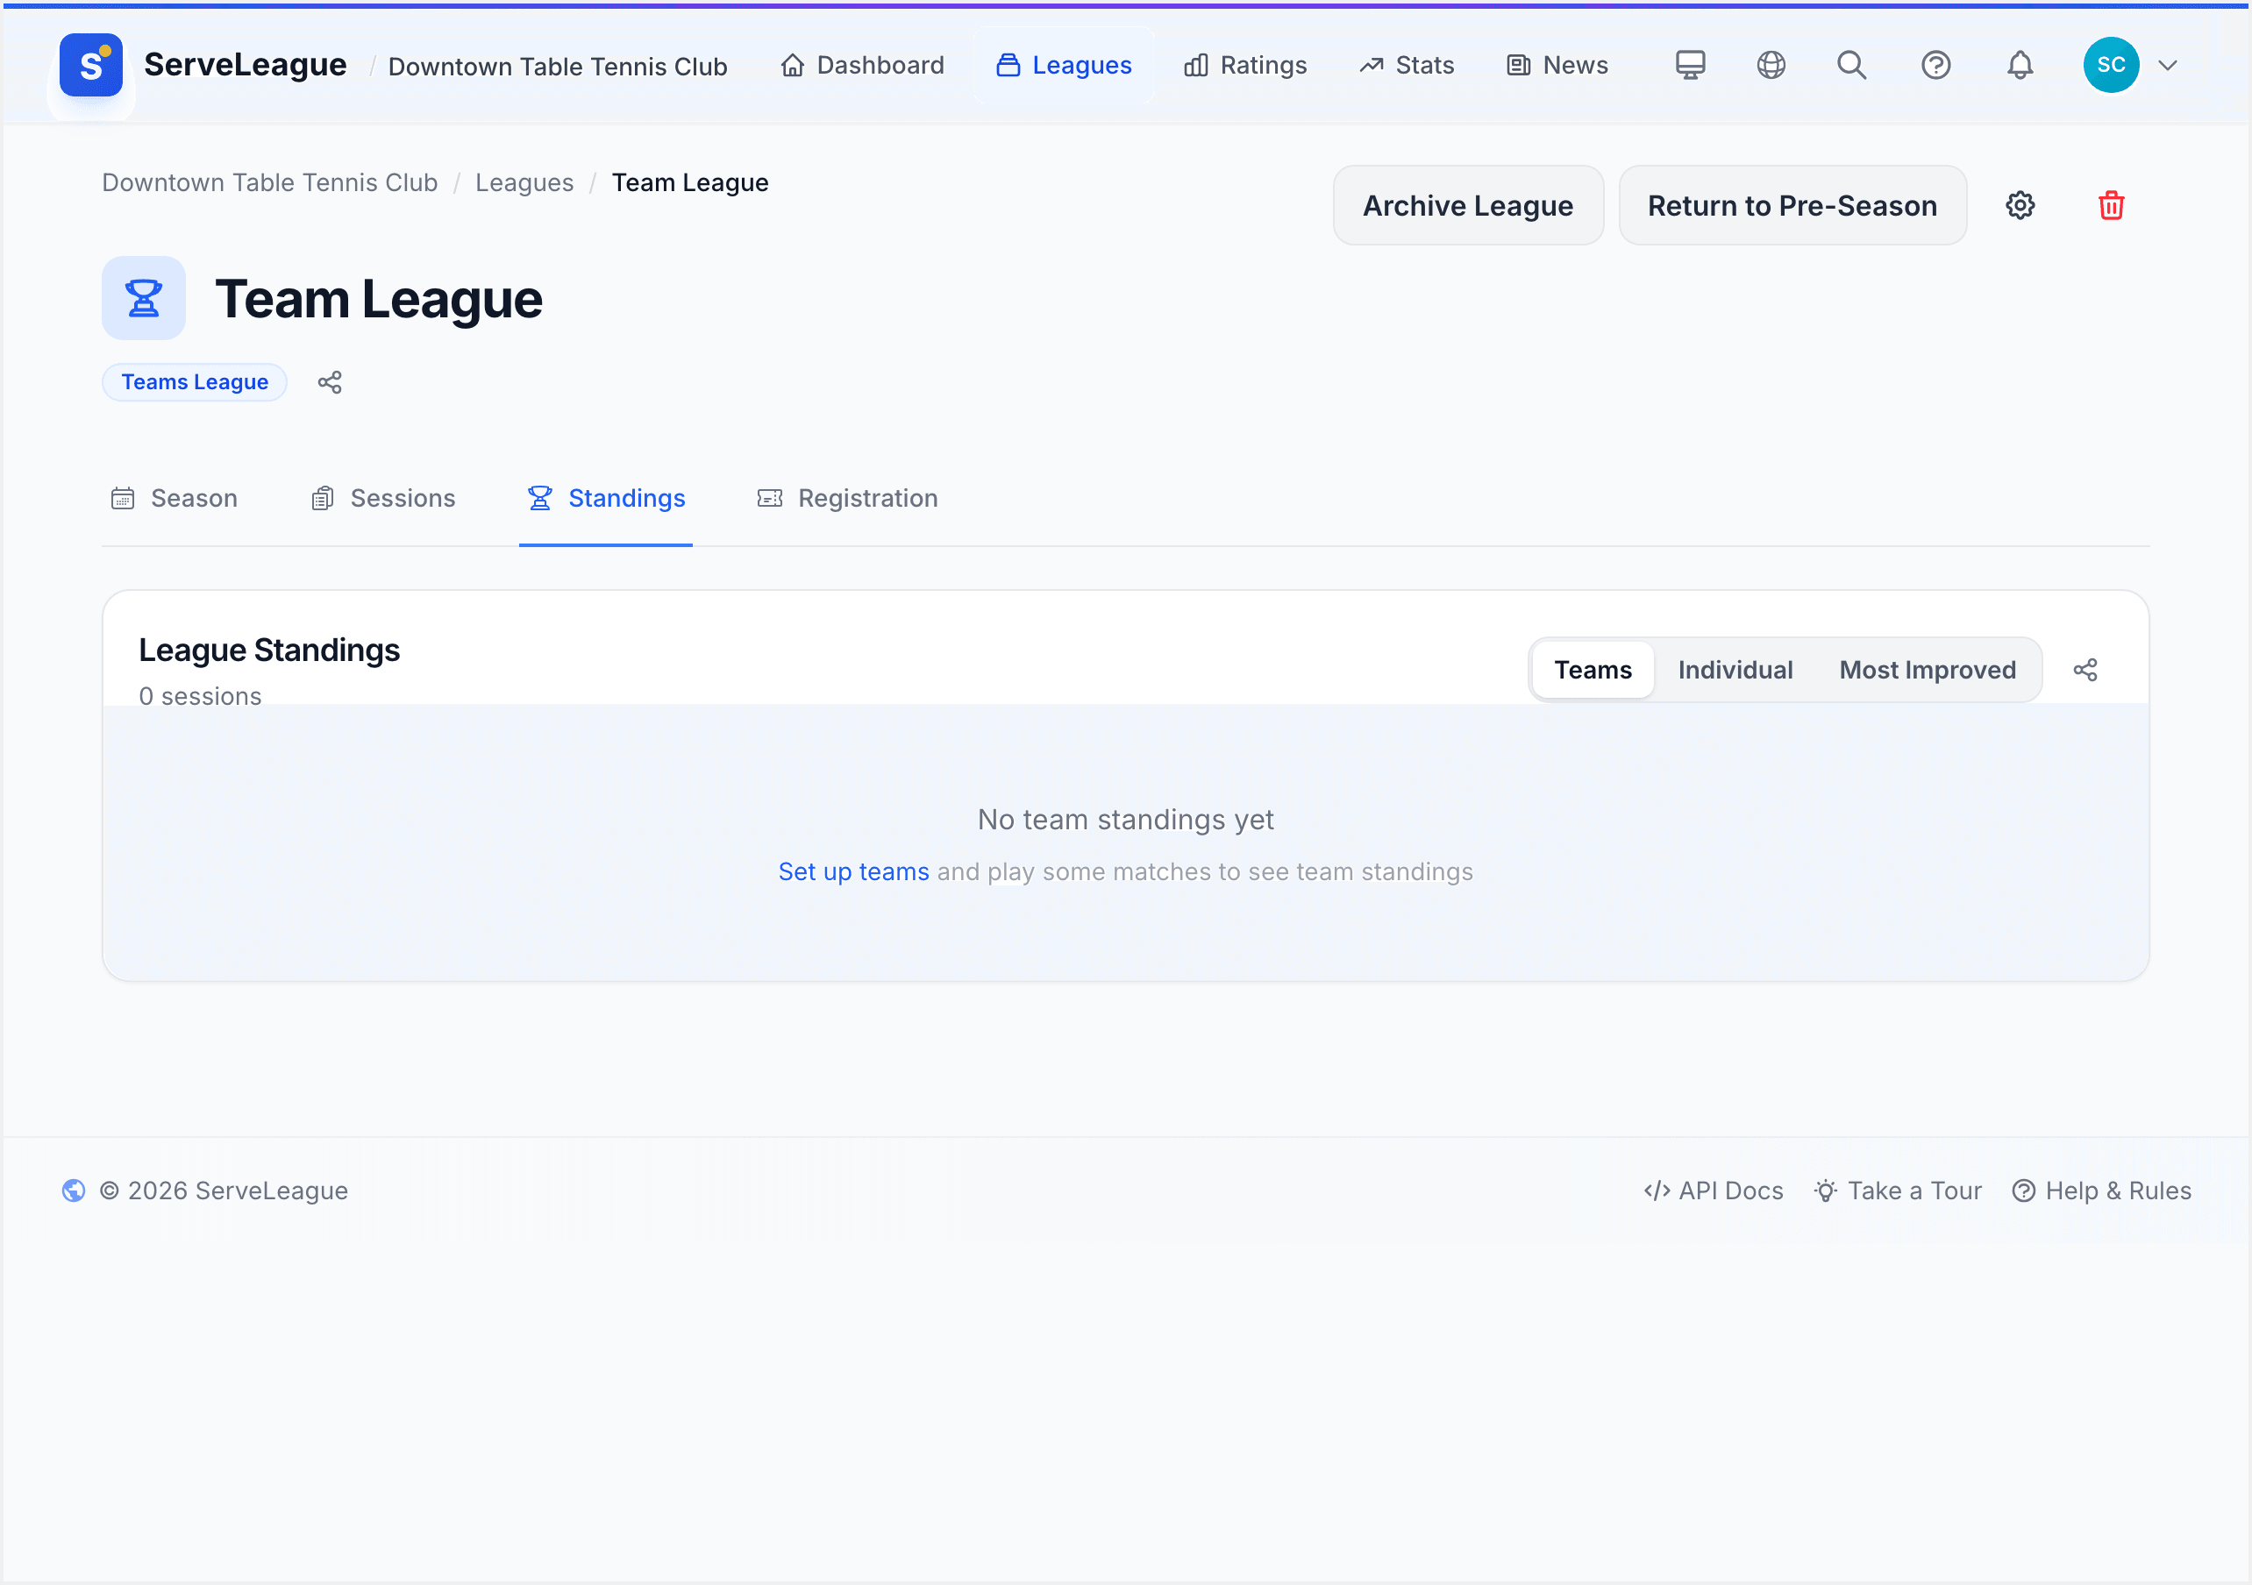The width and height of the screenshot is (2252, 1585).
Task: Click the globe language icon in header
Action: (1771, 65)
